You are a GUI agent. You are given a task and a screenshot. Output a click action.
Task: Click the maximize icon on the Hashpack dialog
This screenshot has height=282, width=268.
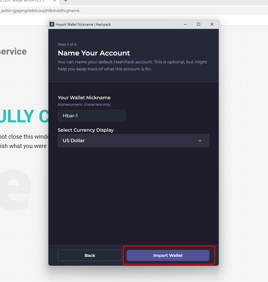pyautogui.click(x=199, y=25)
